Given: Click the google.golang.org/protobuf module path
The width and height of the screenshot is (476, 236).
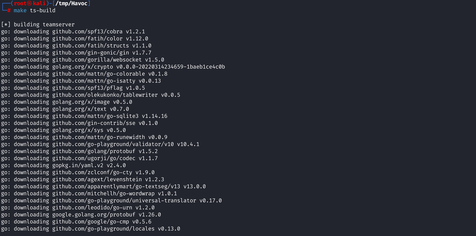Looking at the screenshot, I should (x=93, y=215).
